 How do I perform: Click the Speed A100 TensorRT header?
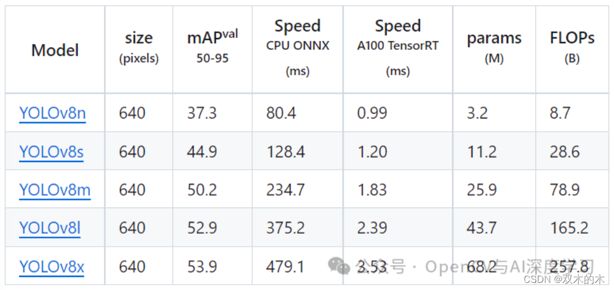398,46
